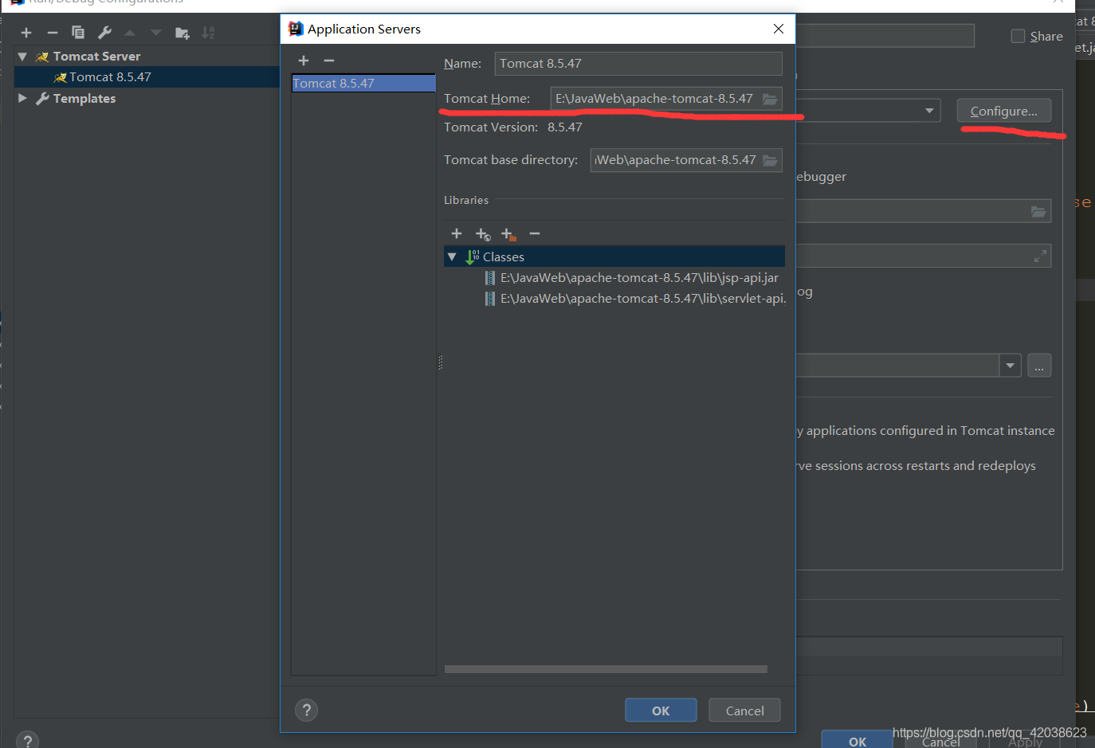
Task: Select Tomcat 8.5.47 in the servers list
Action: pyautogui.click(x=363, y=84)
